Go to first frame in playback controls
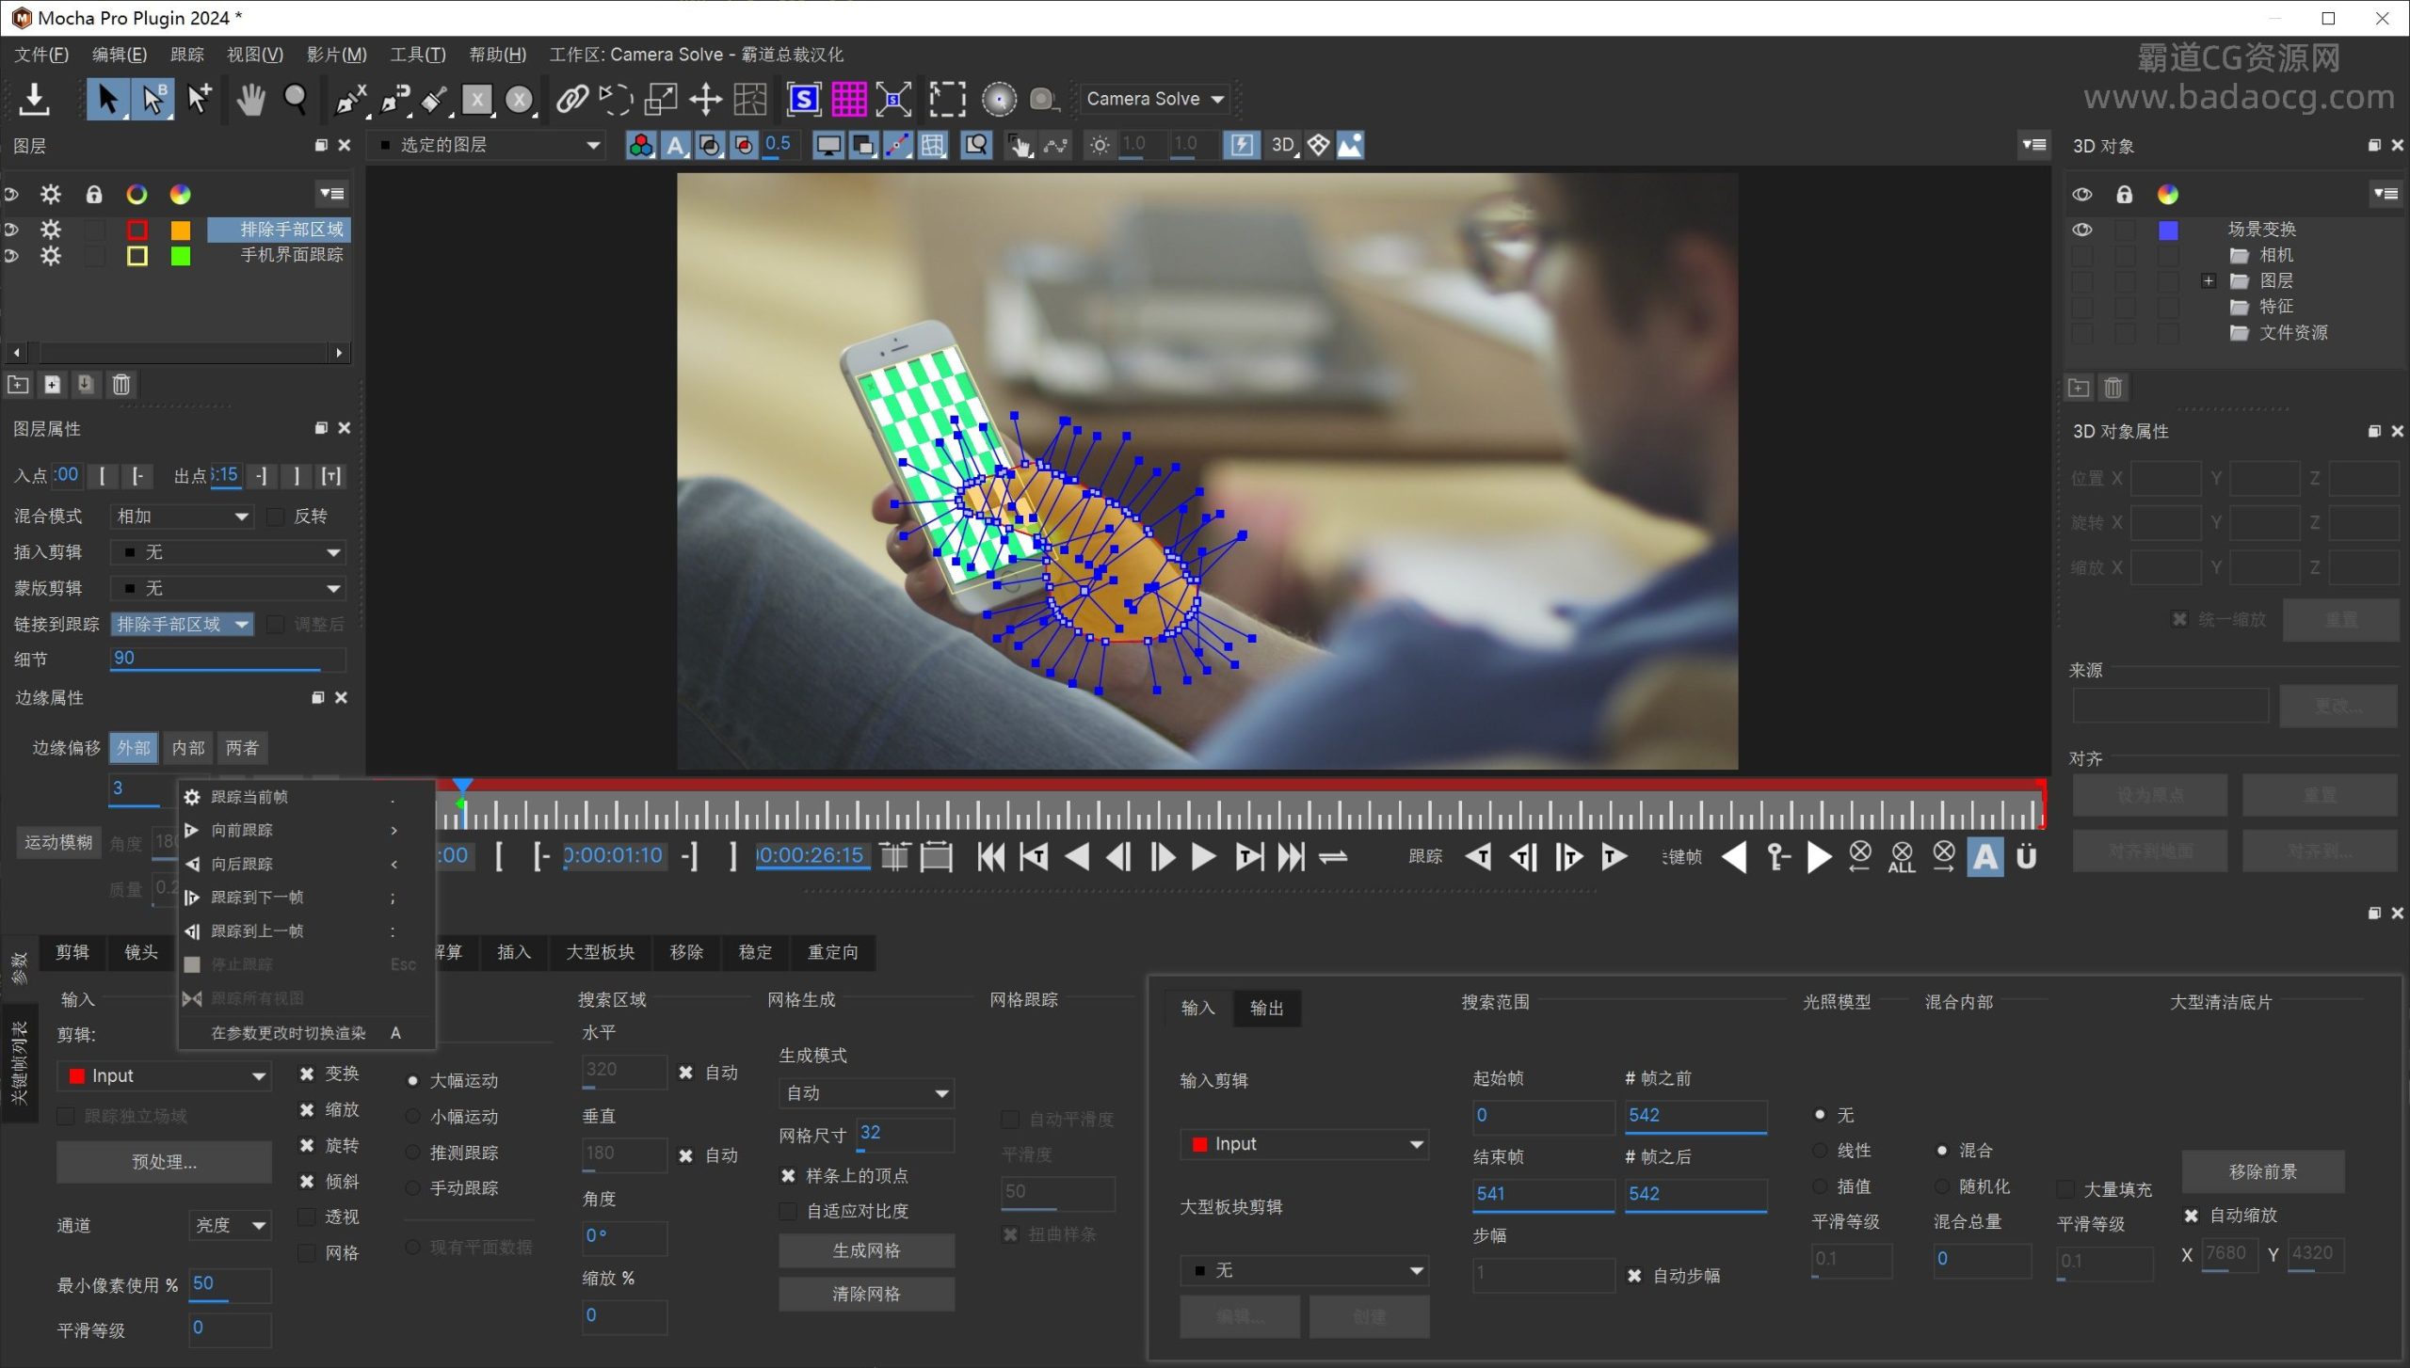 [990, 856]
